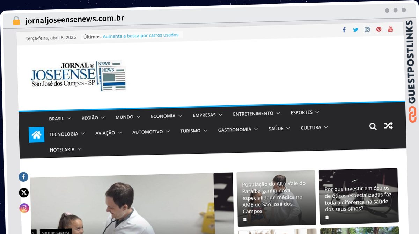
Task: Expand the BRASIL menu chevron
Action: tap(69, 118)
